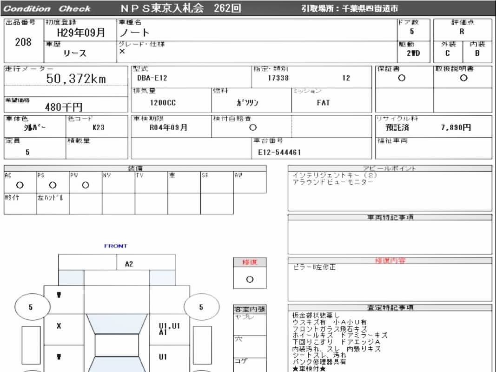Click the 左ハンドル equipment cell
This screenshot has height=372, width=496.
[x=53, y=204]
